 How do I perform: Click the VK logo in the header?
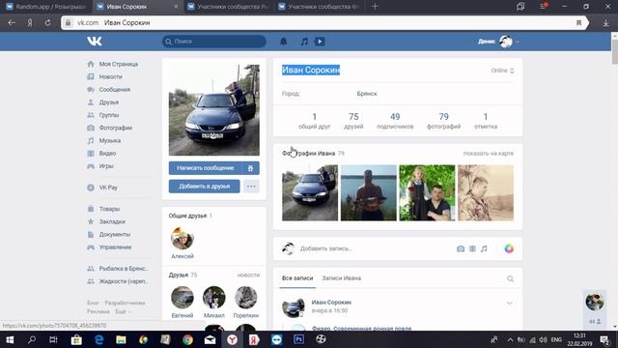pos(95,41)
